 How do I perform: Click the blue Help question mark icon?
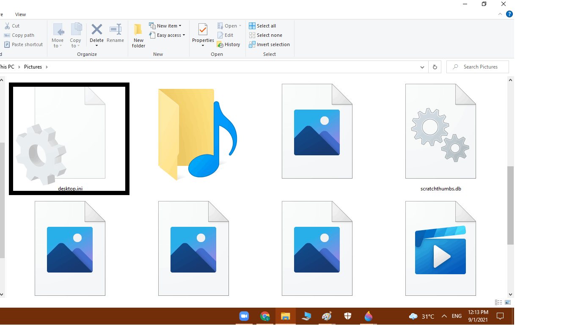509,14
